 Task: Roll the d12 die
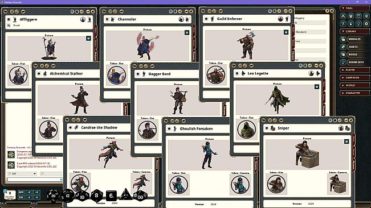(x=68, y=195)
